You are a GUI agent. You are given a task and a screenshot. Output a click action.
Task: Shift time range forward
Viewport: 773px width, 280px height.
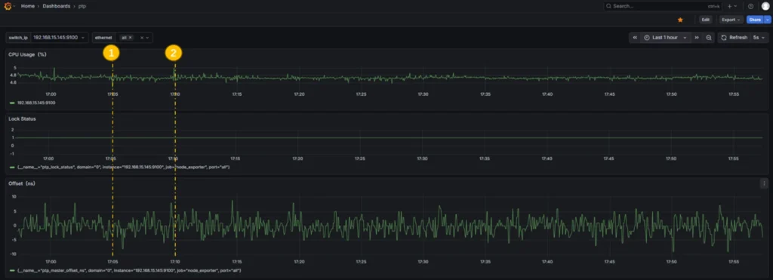(697, 38)
